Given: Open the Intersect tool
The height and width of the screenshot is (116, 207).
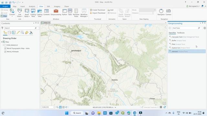Looking at the screenshot, I should [x=187, y=51].
